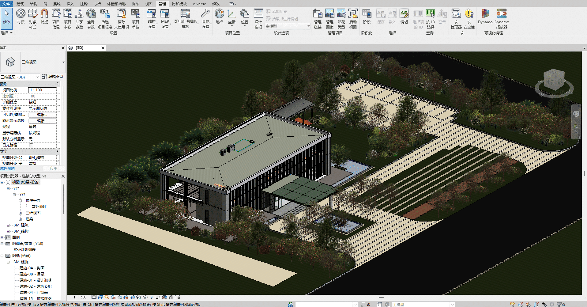Open Project Parameters (项目参数)
The height and width of the screenshot is (307, 587).
click(68, 19)
